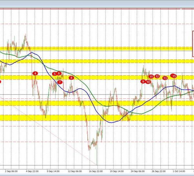Select red marker number 5
The height and width of the screenshot is (176, 194).
tap(55, 74)
